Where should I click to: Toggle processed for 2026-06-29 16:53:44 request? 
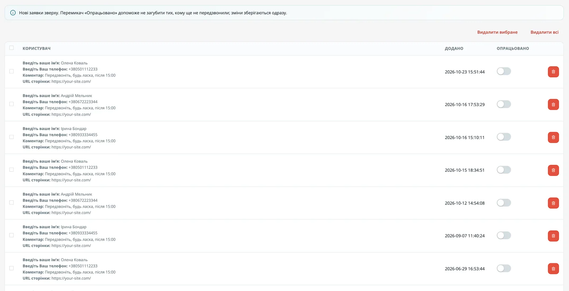504,268
